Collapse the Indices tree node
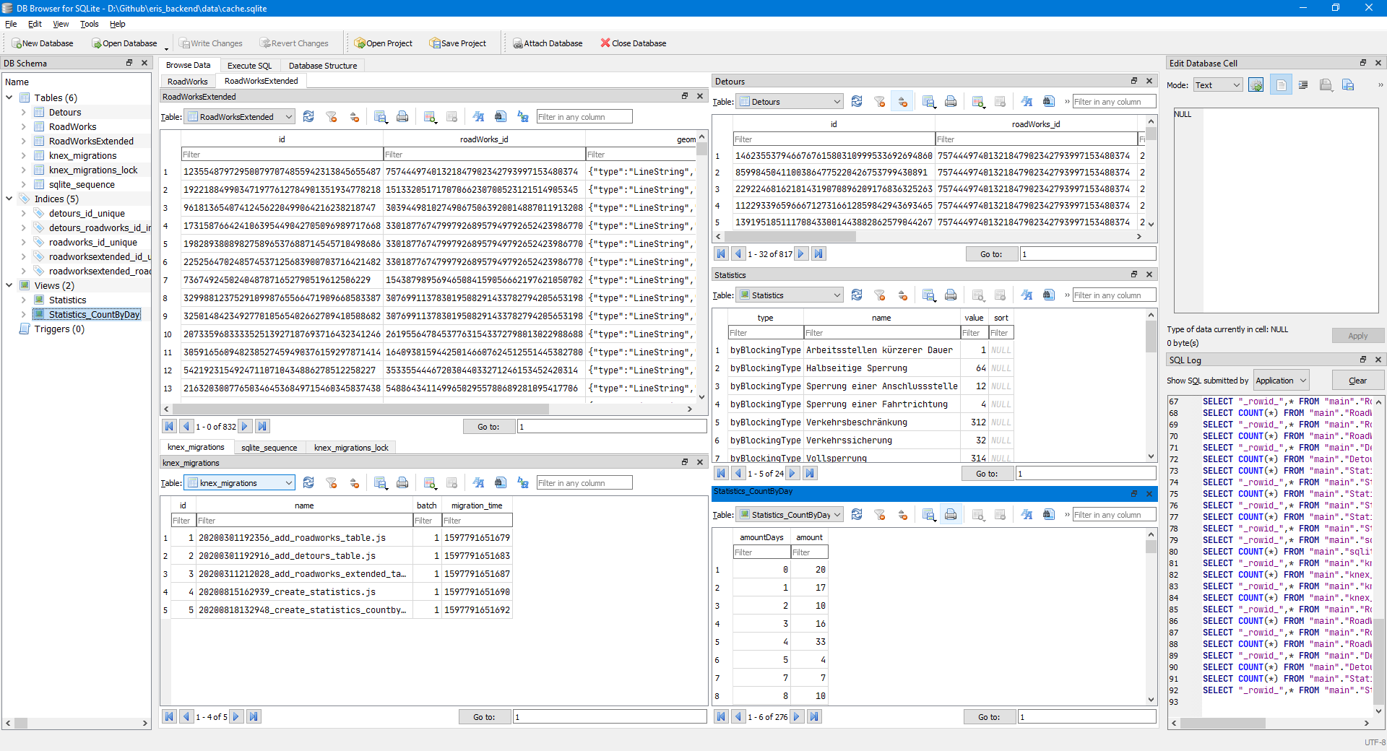 (9, 199)
